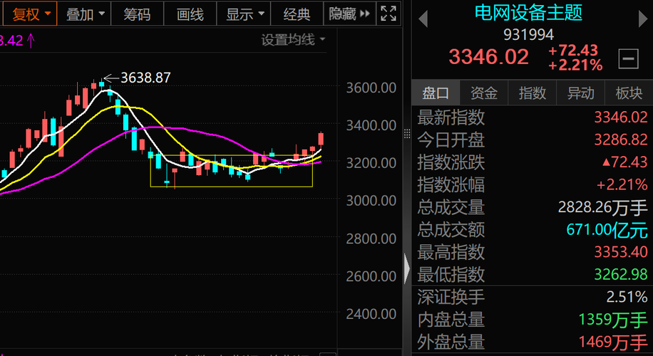The image size is (653, 356).
Task: Click the 指数涨幅 row label
Action: (451, 184)
